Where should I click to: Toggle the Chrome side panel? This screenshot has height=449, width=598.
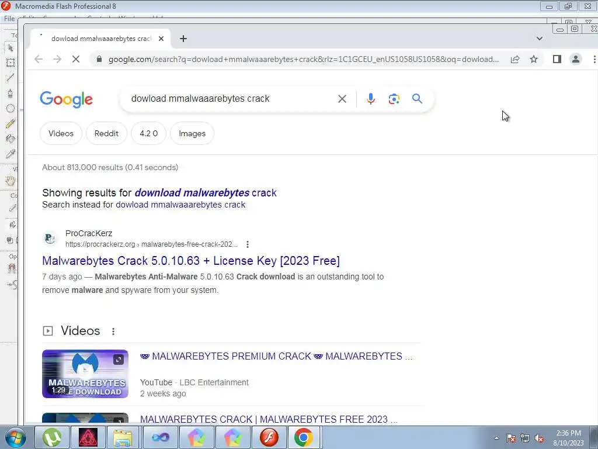tap(557, 59)
